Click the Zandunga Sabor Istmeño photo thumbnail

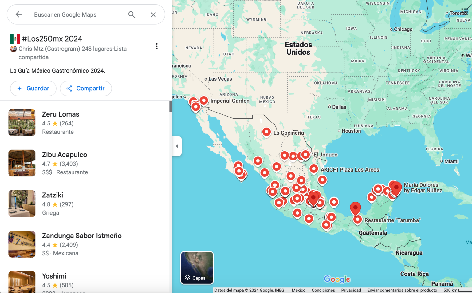[x=22, y=244]
